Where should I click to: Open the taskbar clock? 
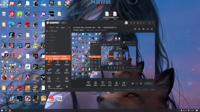click(192, 111)
